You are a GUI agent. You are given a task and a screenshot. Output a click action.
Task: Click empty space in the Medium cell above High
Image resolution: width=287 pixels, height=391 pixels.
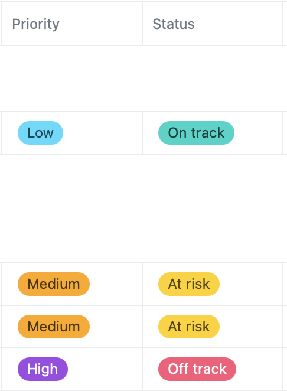[116, 327]
